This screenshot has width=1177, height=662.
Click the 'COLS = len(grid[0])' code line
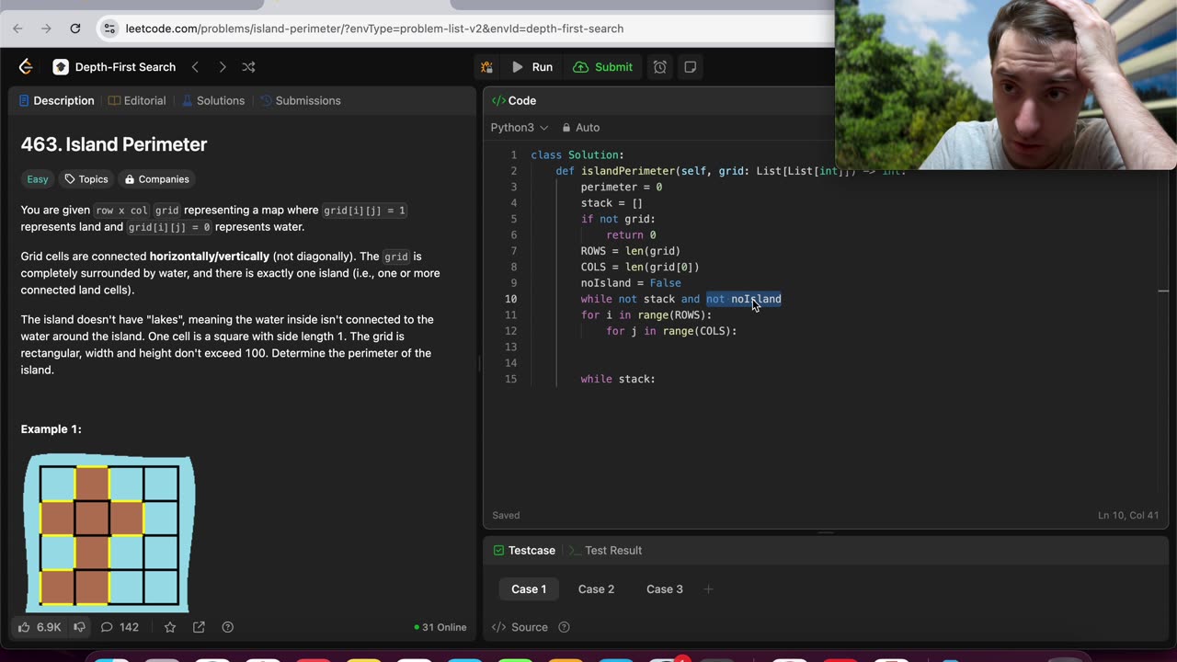640,267
